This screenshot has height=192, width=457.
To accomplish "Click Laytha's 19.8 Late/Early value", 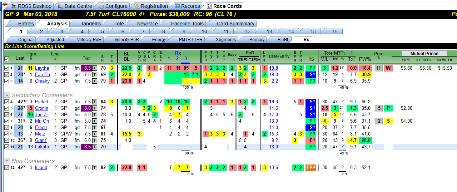I will 274,68.
